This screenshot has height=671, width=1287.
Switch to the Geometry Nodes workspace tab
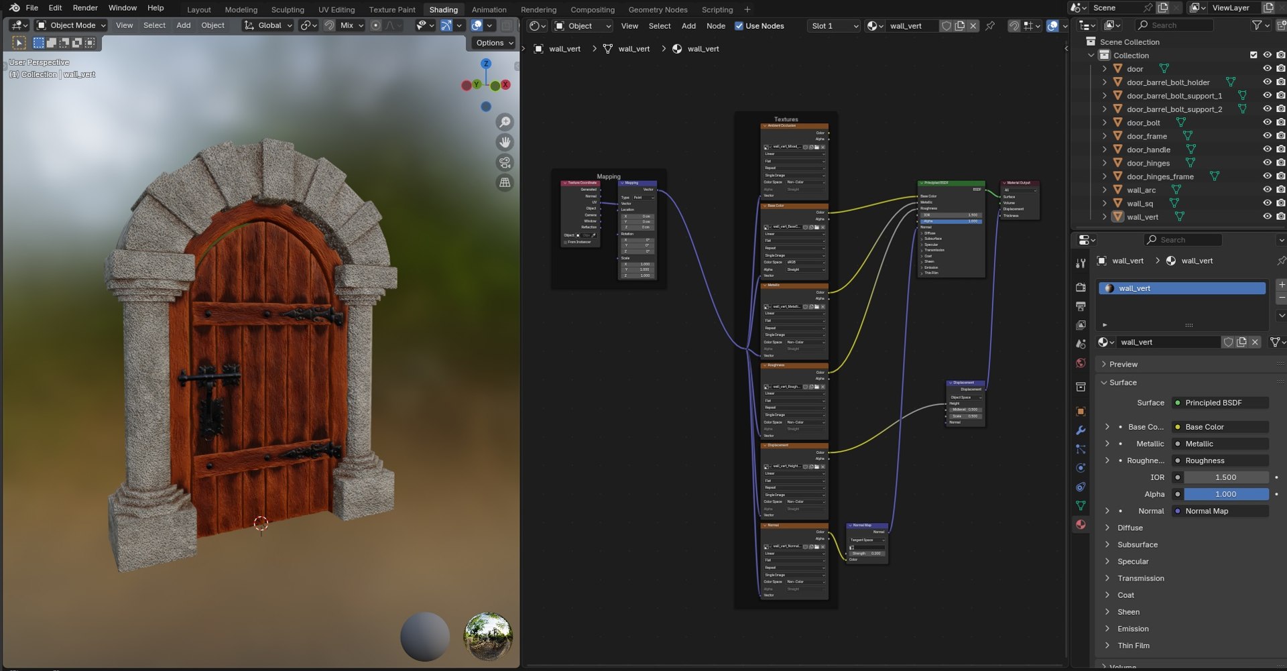tap(658, 9)
